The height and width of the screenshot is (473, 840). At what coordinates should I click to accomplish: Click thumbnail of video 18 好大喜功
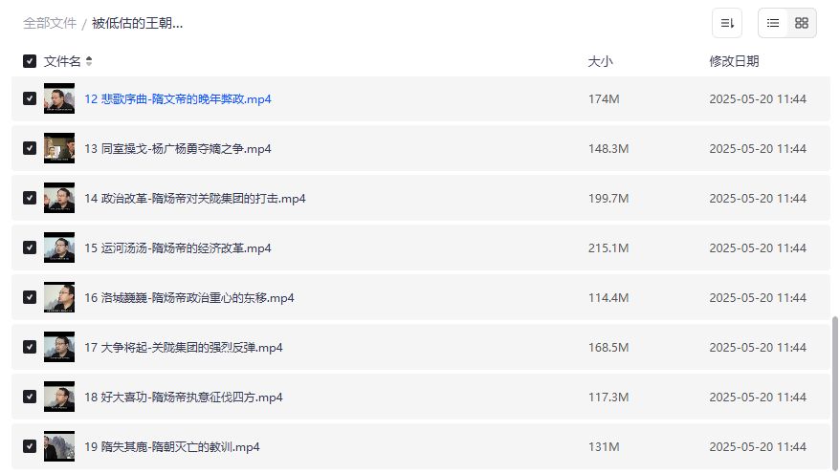point(59,397)
